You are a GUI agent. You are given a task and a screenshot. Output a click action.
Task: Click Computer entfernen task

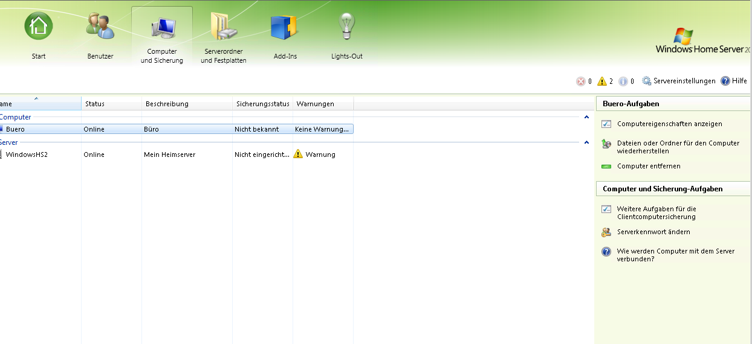[x=648, y=166]
